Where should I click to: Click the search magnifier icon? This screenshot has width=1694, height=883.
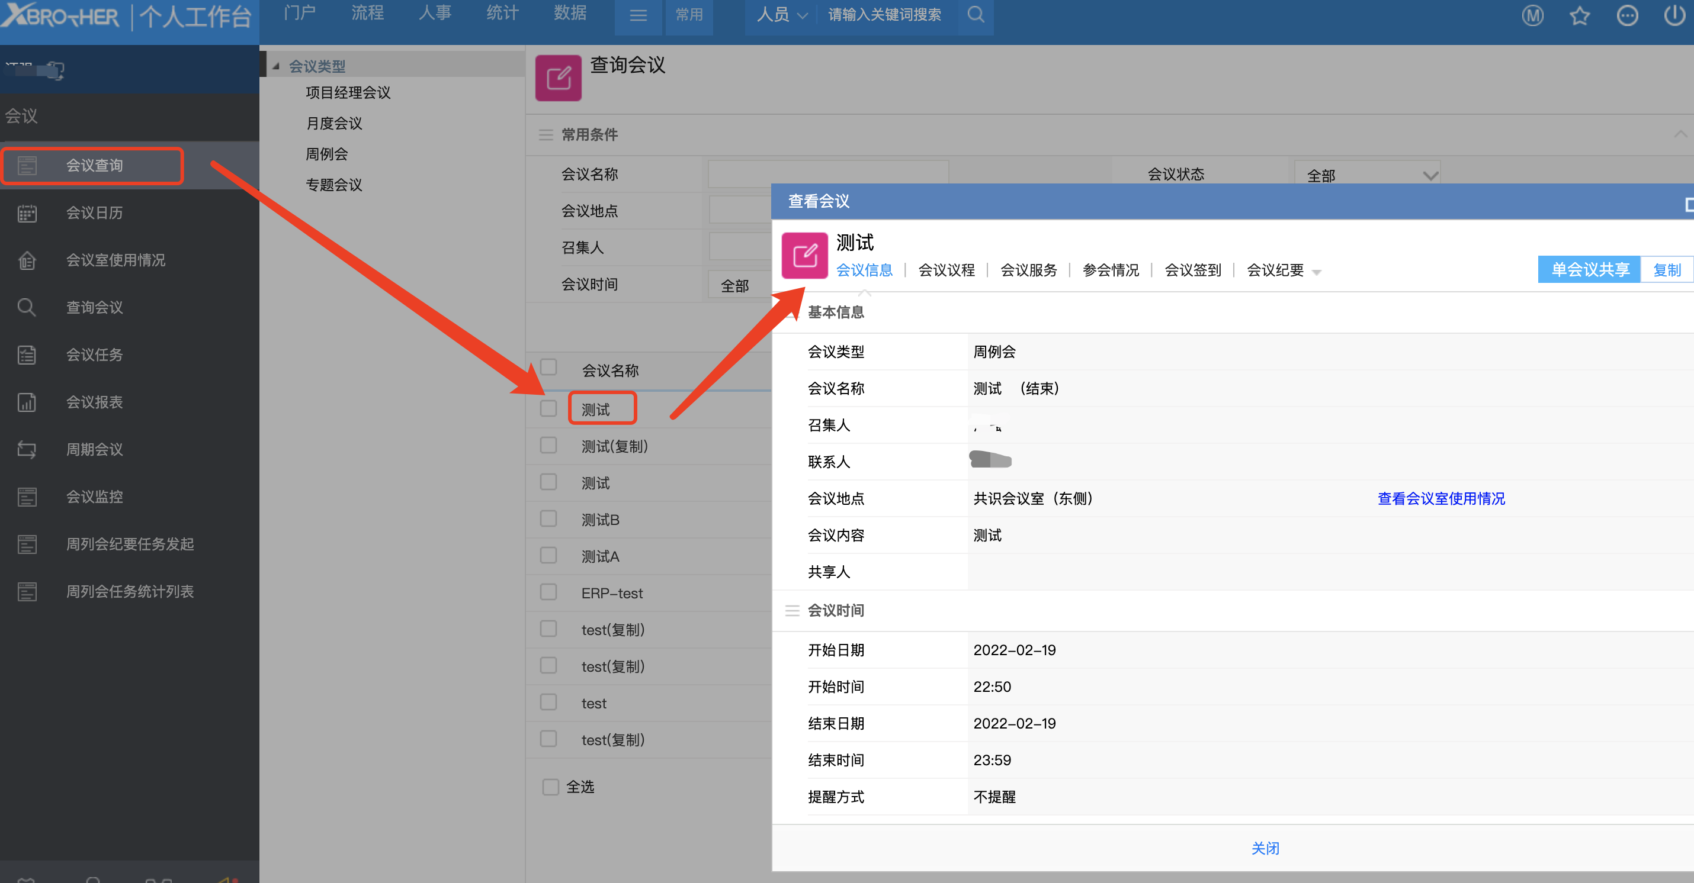point(976,14)
